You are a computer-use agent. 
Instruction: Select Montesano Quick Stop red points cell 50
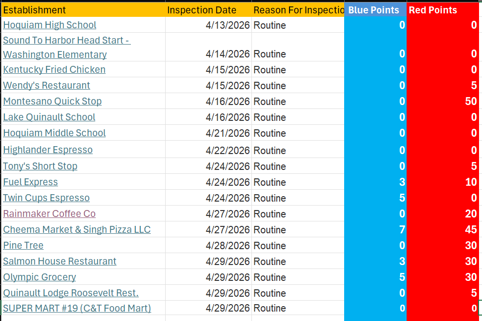[x=443, y=101]
